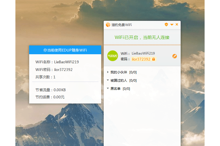This screenshot has width=220, height=146.
Task: Click WiFi密码：iior372392 in the info card
Action: click(54, 70)
